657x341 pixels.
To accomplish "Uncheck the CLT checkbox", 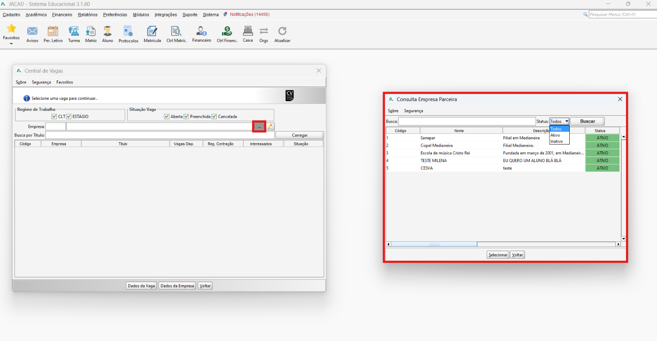I will (x=54, y=117).
